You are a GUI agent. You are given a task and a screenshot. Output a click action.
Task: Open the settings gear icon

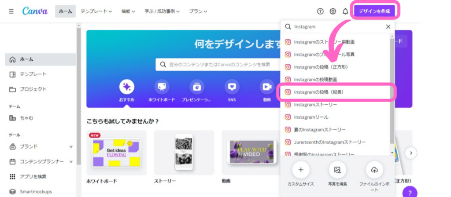click(333, 11)
